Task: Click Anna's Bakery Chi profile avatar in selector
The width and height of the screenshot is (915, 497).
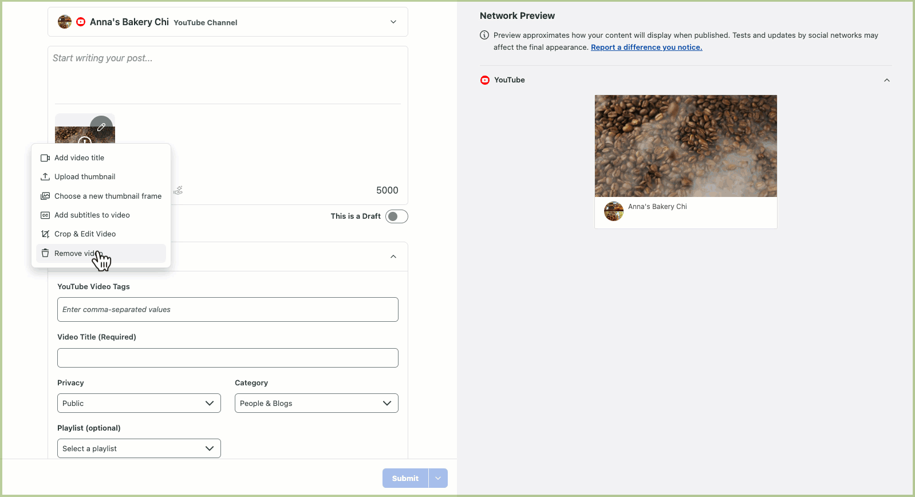Action: 65,22
